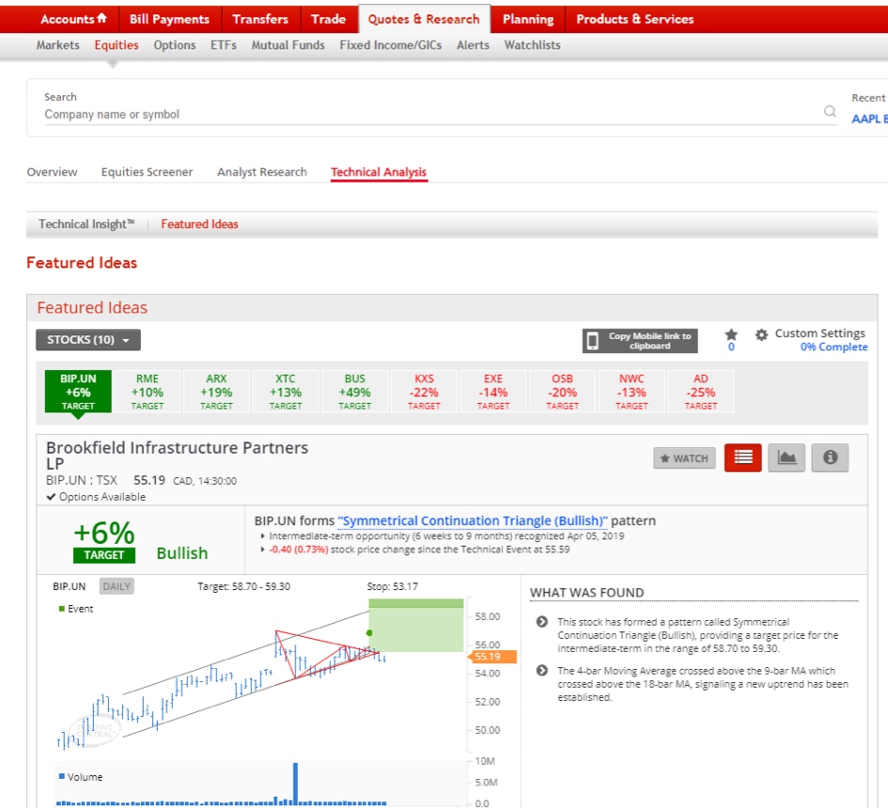This screenshot has width=888, height=808.
Task: Open the Custom Settings gear icon
Action: coord(763,333)
